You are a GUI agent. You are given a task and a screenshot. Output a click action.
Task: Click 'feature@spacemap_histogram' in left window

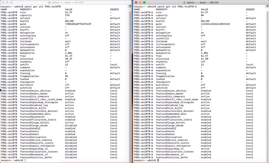point(39,102)
